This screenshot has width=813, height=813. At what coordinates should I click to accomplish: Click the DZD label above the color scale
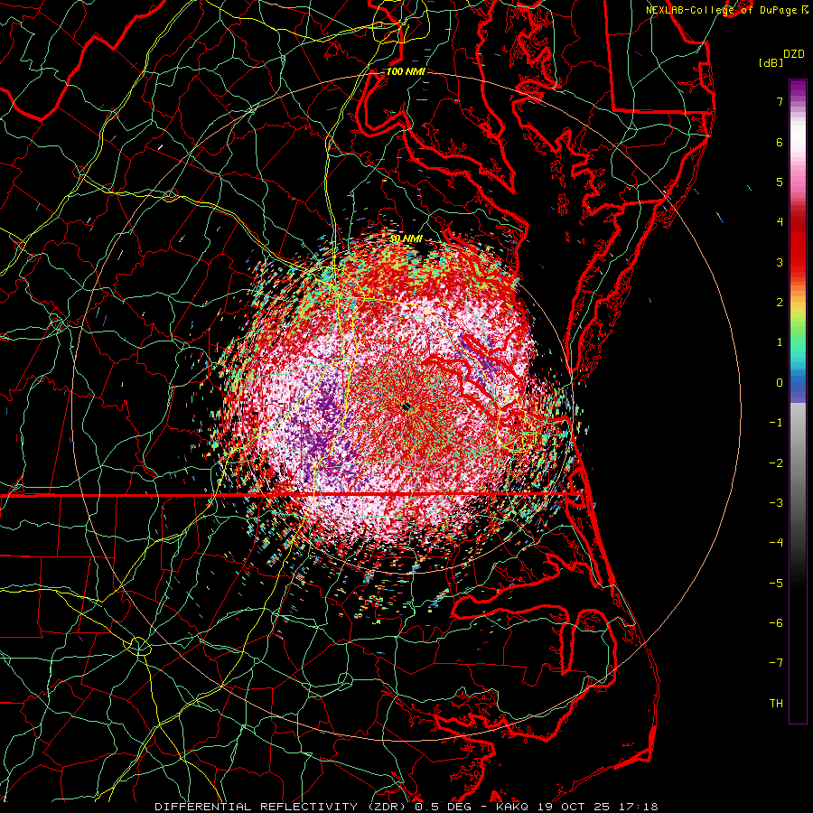(793, 54)
